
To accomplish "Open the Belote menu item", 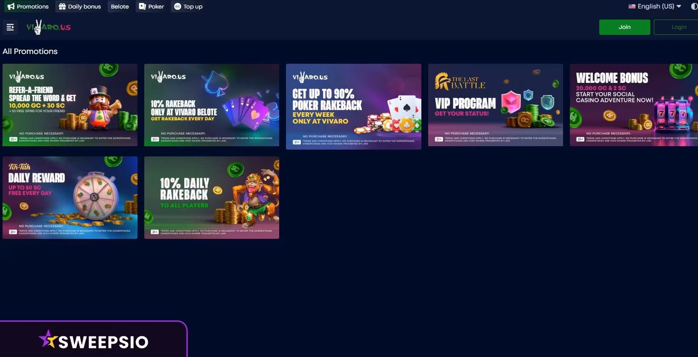I will point(120,6).
